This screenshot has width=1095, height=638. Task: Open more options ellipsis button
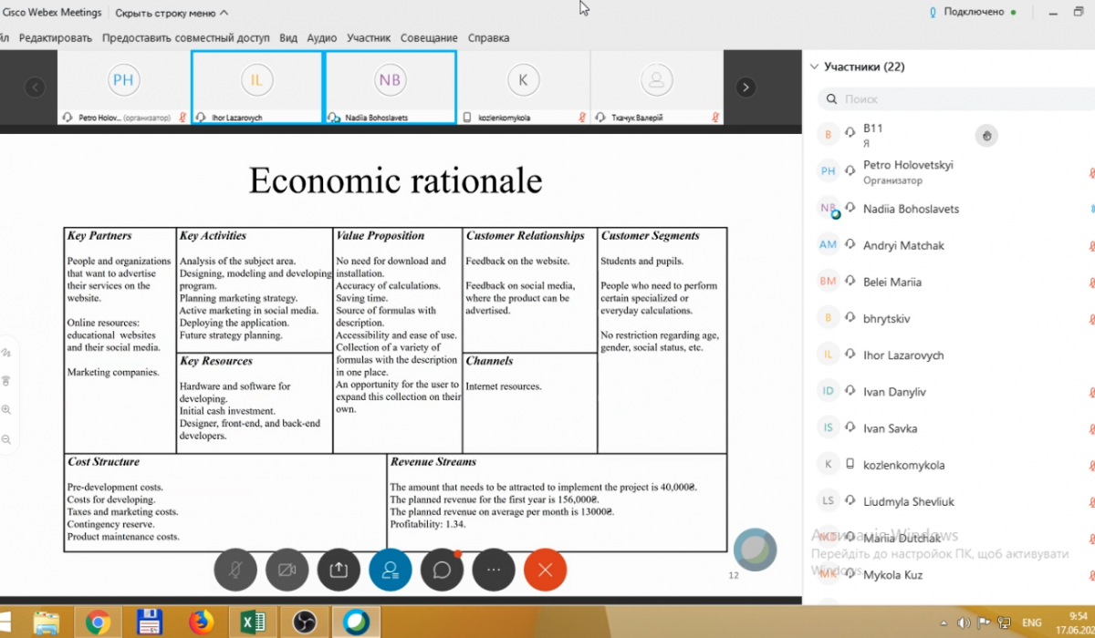(494, 570)
